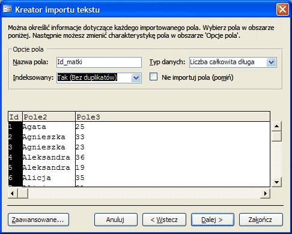Click Id cell 1 in the preview
Screen dimensions: 292x234
point(15,127)
